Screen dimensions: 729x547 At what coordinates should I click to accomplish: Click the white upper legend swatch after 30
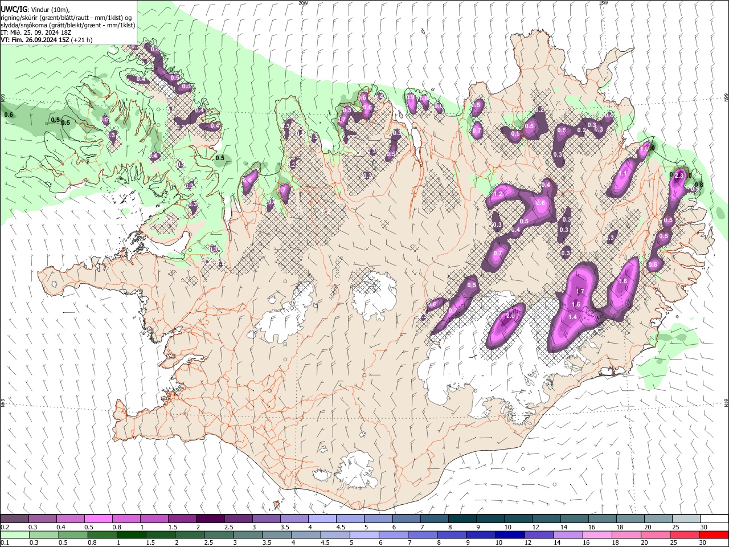point(714,519)
